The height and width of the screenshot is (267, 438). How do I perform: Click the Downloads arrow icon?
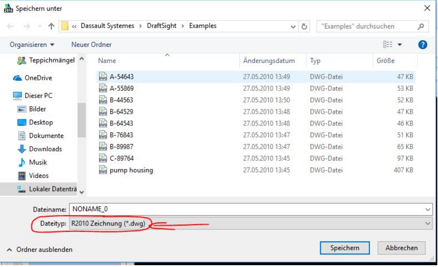pyautogui.click(x=22, y=149)
